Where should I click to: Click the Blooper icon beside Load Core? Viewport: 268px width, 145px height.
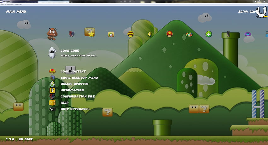pos(52,53)
